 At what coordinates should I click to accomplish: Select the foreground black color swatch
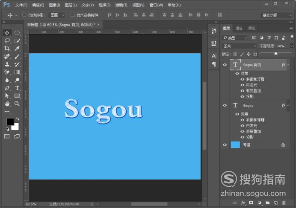point(10,121)
